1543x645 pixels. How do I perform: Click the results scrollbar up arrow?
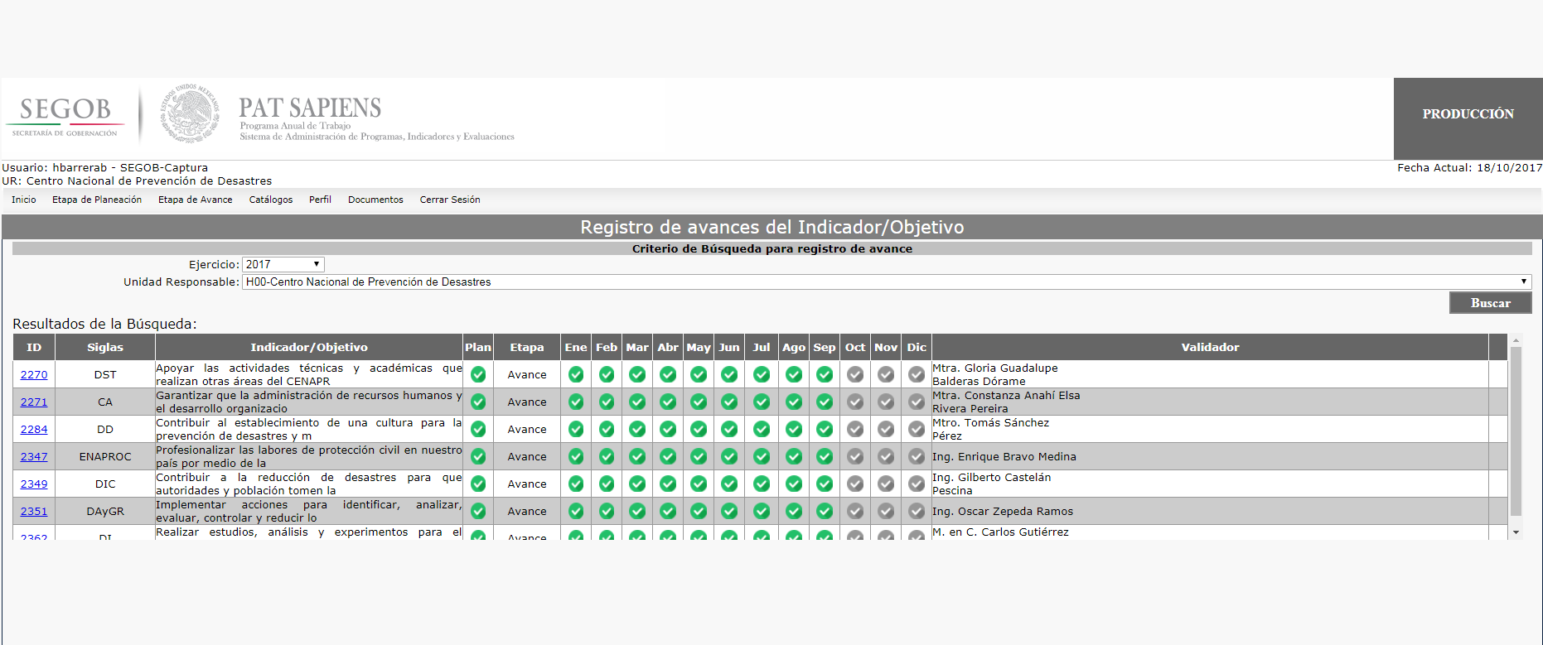1516,340
